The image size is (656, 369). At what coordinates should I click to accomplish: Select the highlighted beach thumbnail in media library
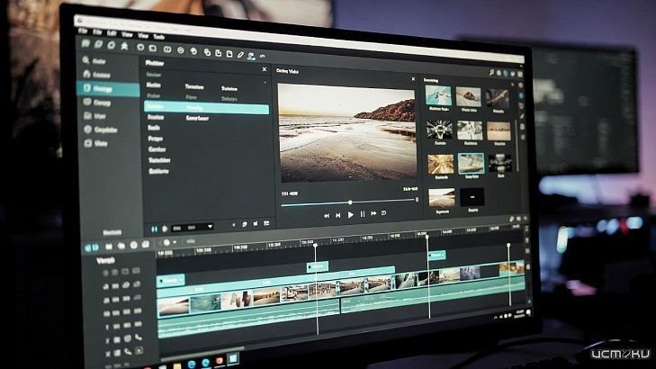point(470,163)
